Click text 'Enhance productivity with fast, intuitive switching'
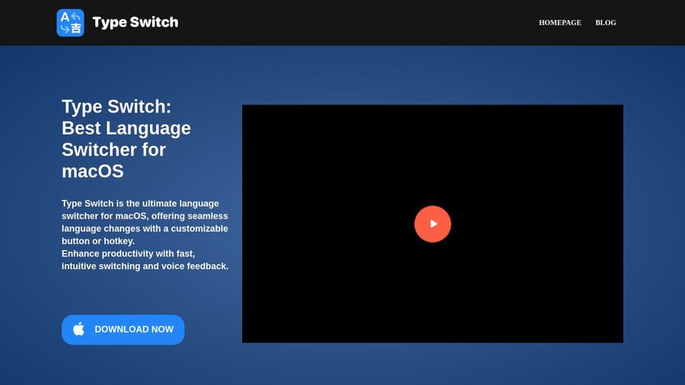Image resolution: width=685 pixels, height=385 pixels. click(145, 259)
